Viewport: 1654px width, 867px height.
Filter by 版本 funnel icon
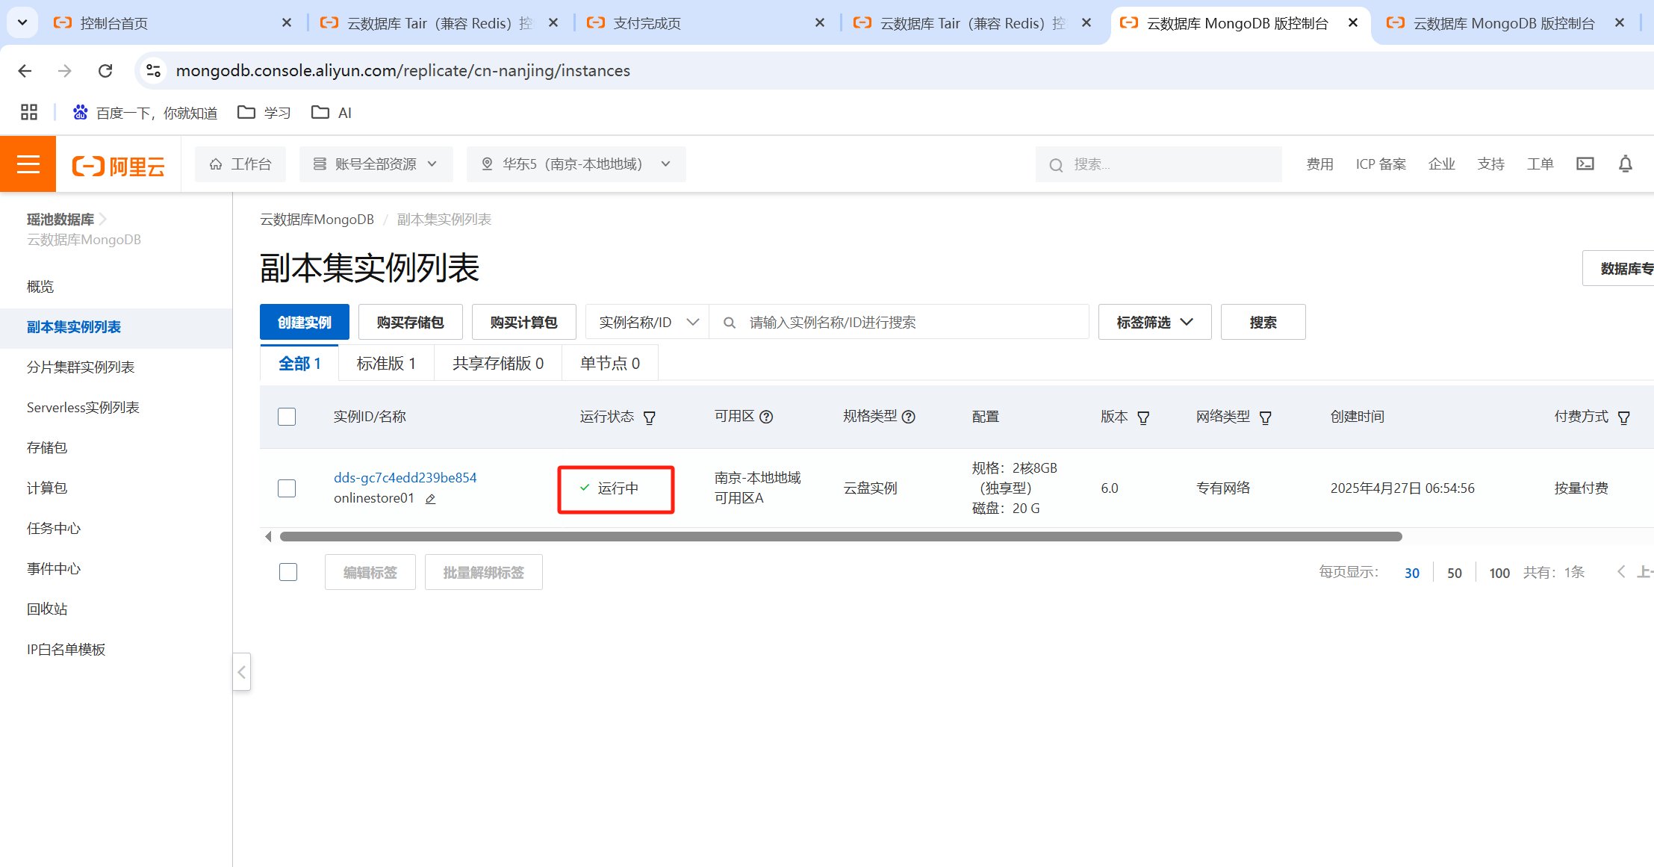pos(1143,417)
